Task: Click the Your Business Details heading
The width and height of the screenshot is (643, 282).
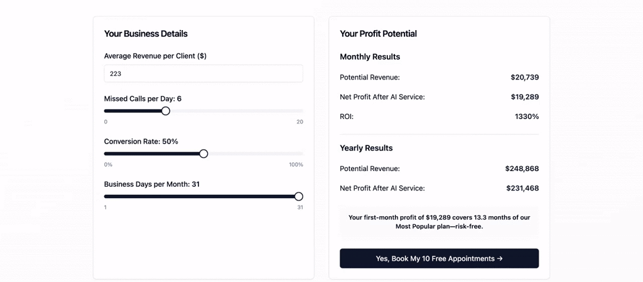Action: tap(146, 34)
